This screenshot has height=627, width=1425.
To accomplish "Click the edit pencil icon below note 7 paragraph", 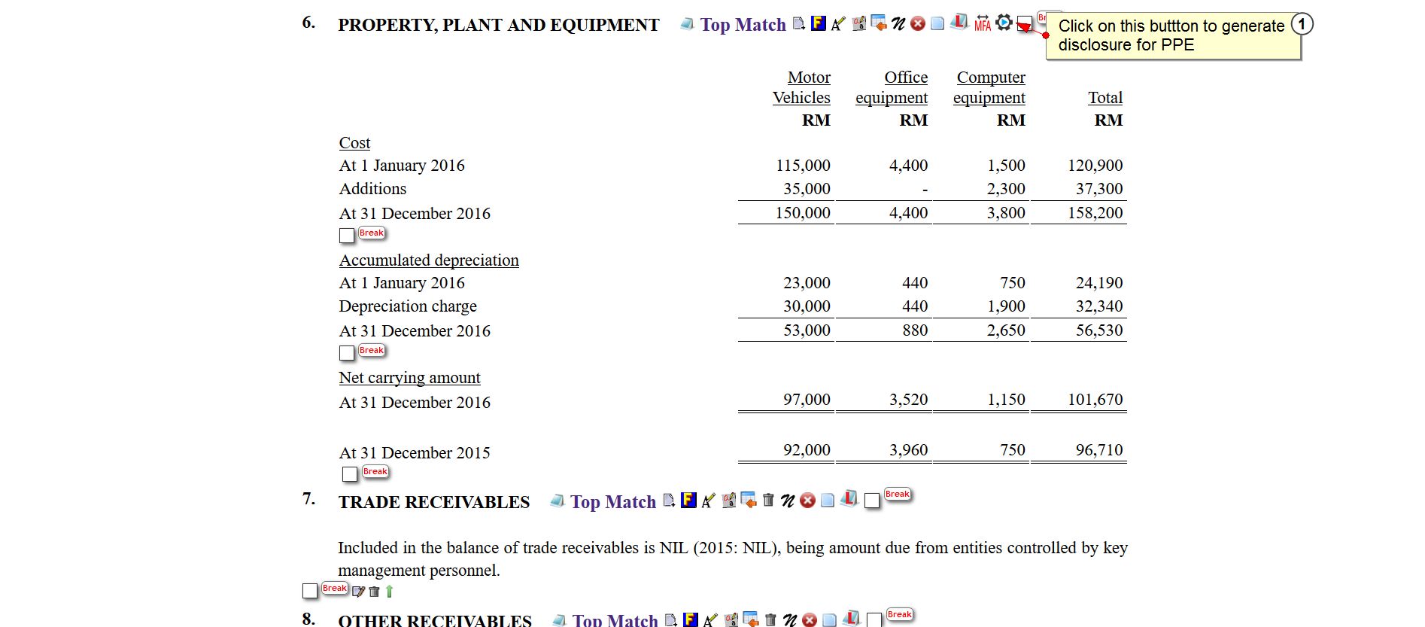I will (x=358, y=592).
